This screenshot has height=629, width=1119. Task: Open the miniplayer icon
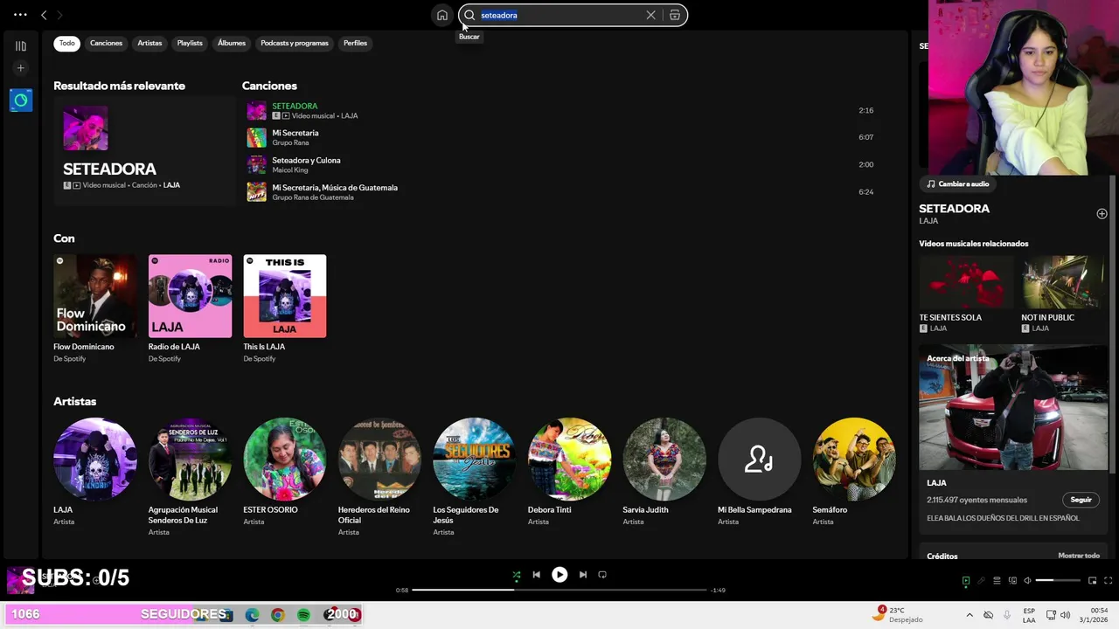coord(1092,581)
